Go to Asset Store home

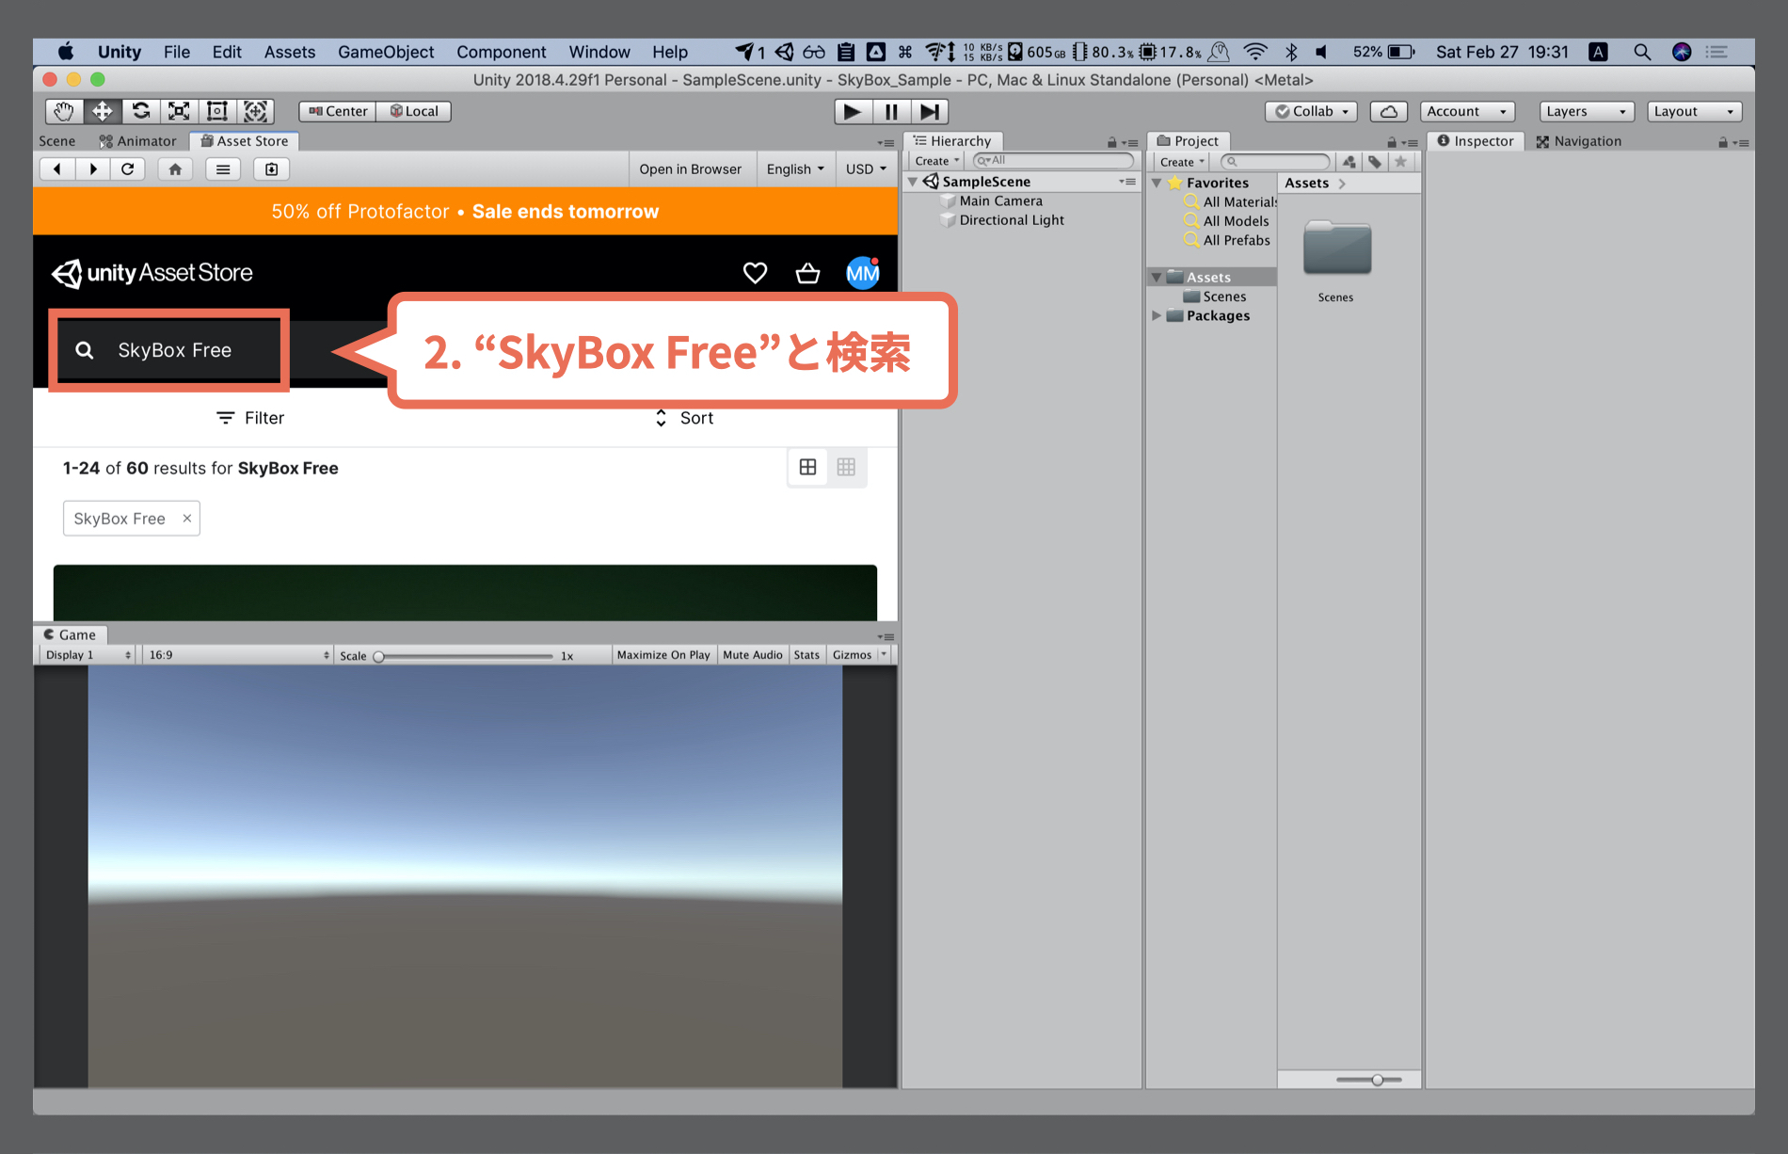175,169
